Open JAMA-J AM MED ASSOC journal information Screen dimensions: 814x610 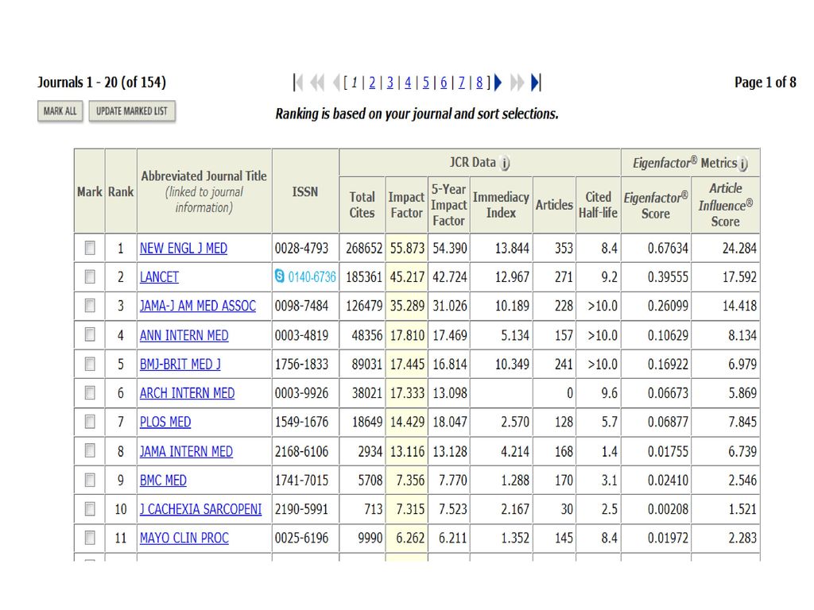point(198,306)
